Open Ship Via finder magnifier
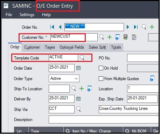Image resolution: width=160 pixels, height=134 pixels. pos(78,109)
